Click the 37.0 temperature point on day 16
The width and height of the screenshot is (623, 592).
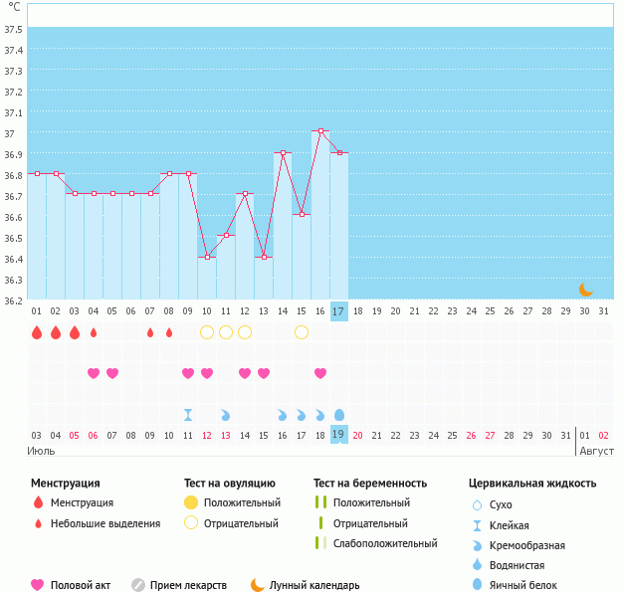click(320, 131)
